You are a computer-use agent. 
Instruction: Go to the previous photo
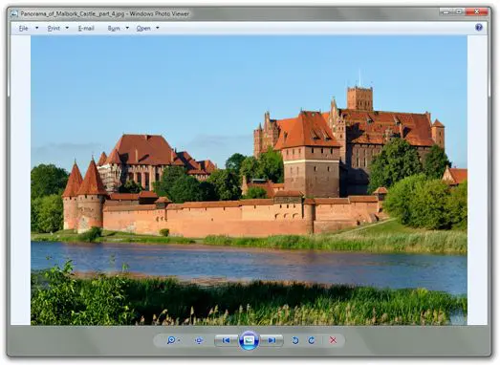[x=227, y=340]
